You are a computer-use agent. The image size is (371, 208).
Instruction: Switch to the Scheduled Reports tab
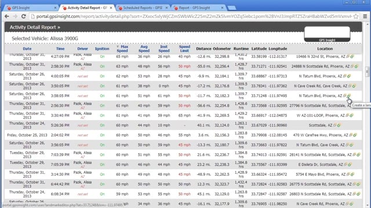pyautogui.click(x=143, y=8)
